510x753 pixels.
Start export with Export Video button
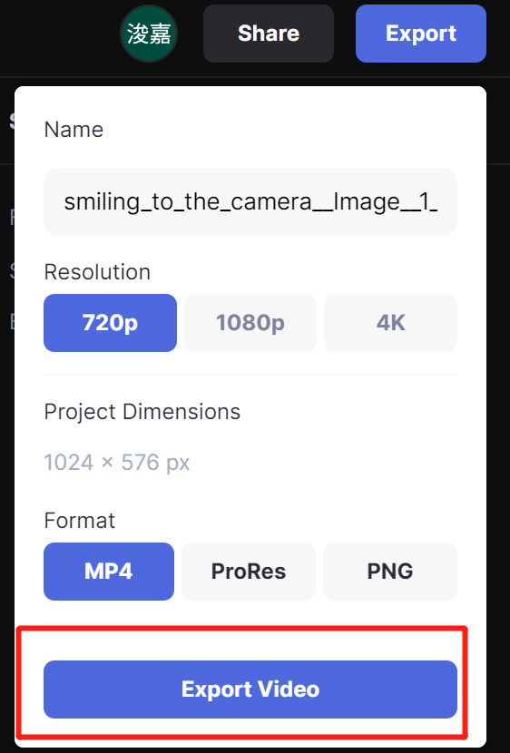250,689
